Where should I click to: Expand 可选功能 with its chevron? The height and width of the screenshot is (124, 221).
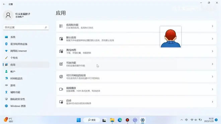point(212,64)
